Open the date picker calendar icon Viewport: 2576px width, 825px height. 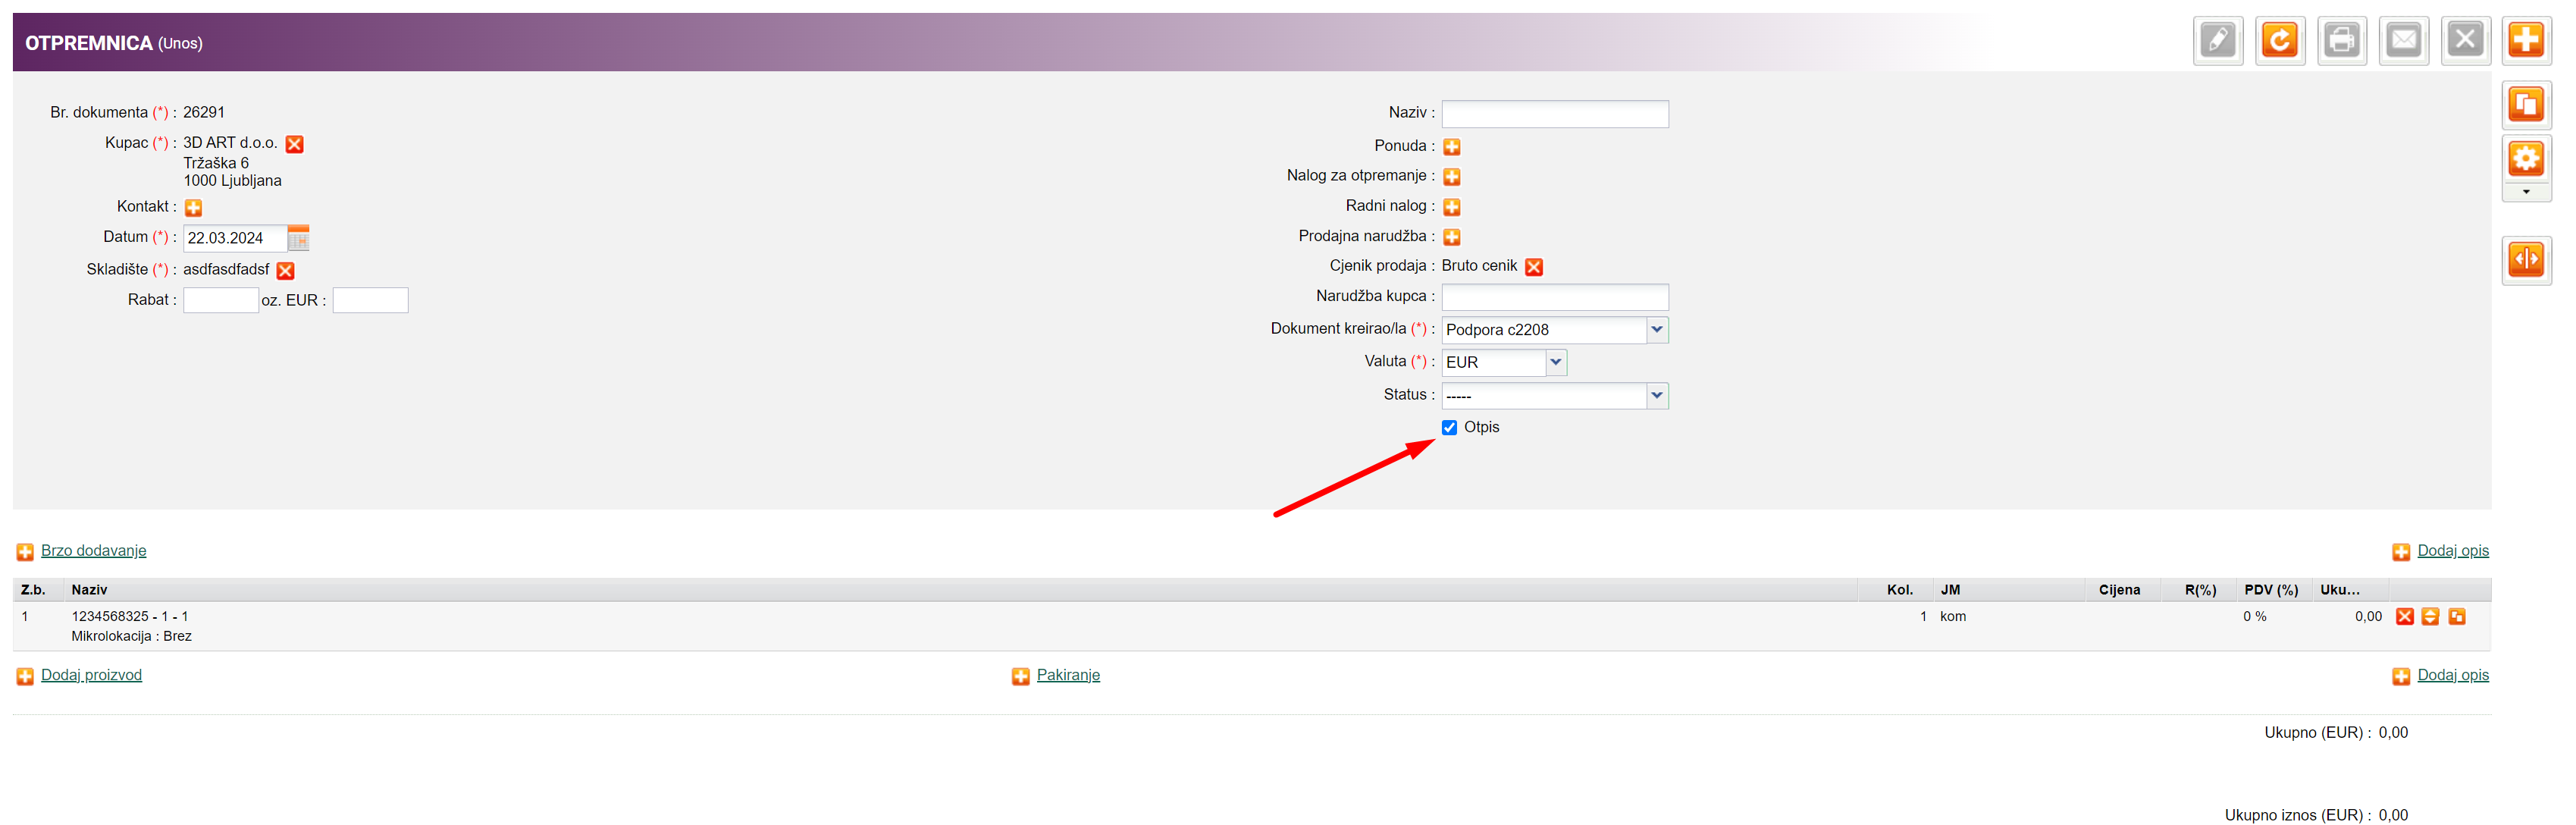298,238
